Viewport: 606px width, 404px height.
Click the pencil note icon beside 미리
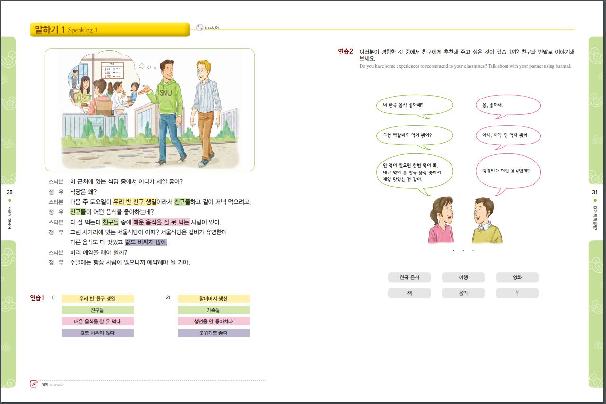[34, 384]
